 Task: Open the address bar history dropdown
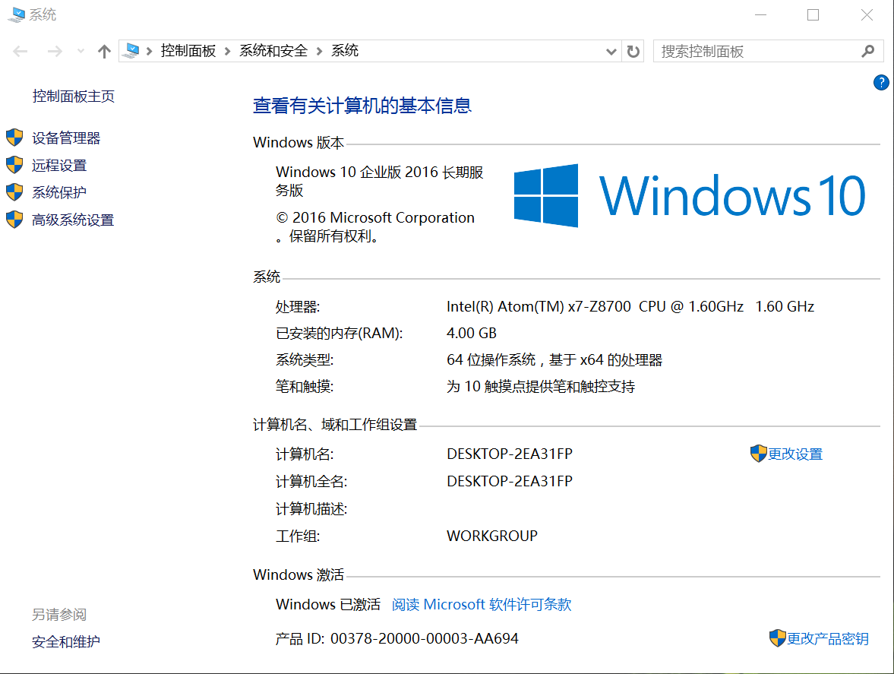click(611, 52)
